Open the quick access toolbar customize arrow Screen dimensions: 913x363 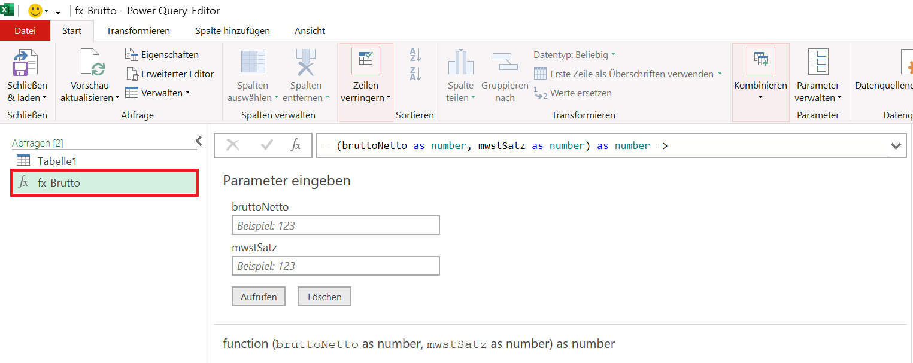58,11
